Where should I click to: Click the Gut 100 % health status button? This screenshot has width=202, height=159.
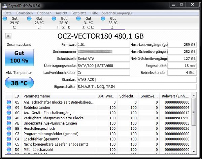[x=19, y=57]
